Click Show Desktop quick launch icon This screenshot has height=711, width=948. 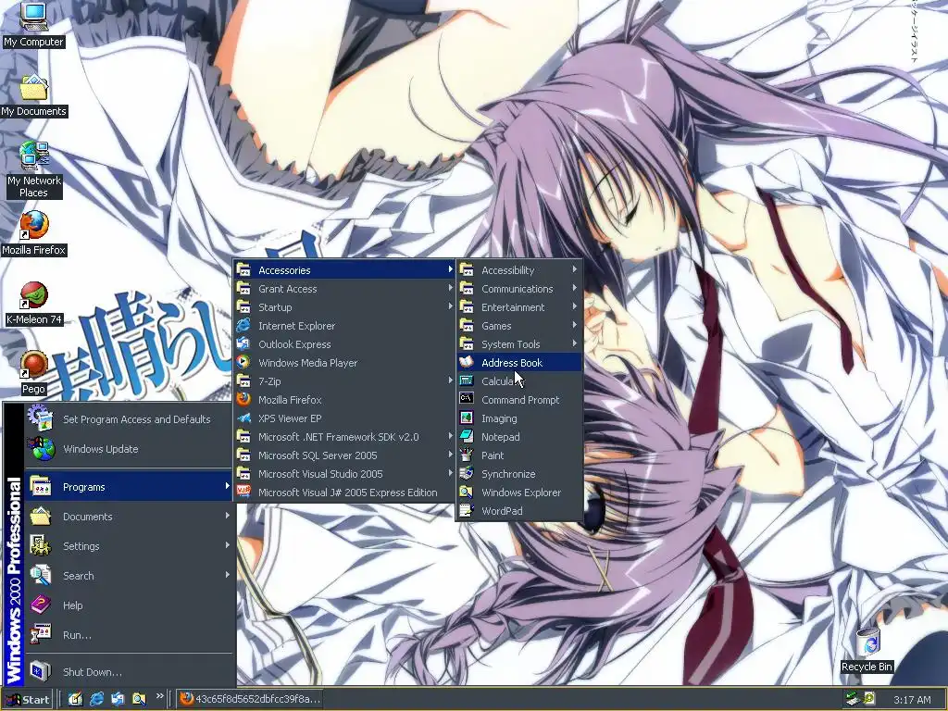(x=75, y=699)
